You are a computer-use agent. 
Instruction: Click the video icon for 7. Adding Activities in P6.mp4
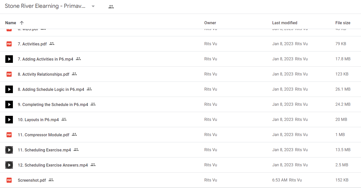pos(9,59)
